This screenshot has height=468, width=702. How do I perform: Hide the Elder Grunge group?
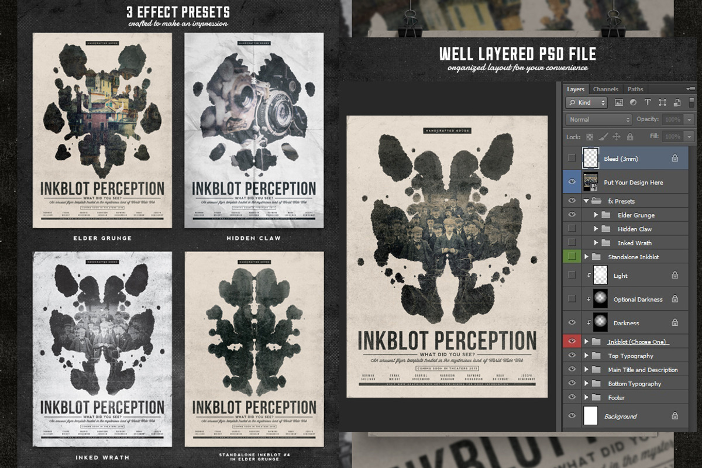572,215
